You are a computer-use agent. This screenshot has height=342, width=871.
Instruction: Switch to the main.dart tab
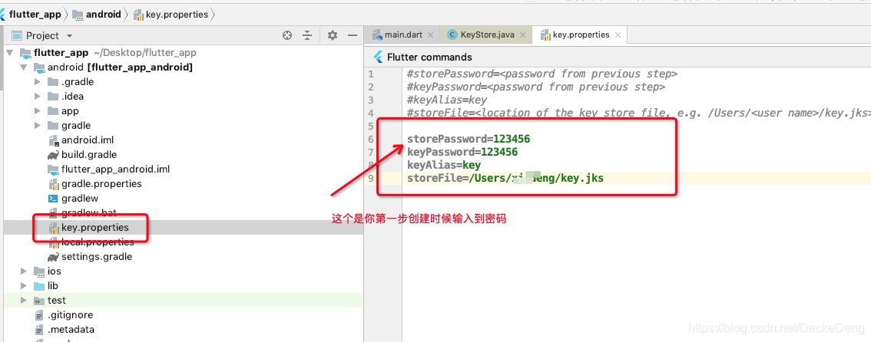(403, 35)
